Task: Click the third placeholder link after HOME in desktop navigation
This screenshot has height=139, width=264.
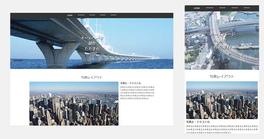Action: tap(103, 15)
